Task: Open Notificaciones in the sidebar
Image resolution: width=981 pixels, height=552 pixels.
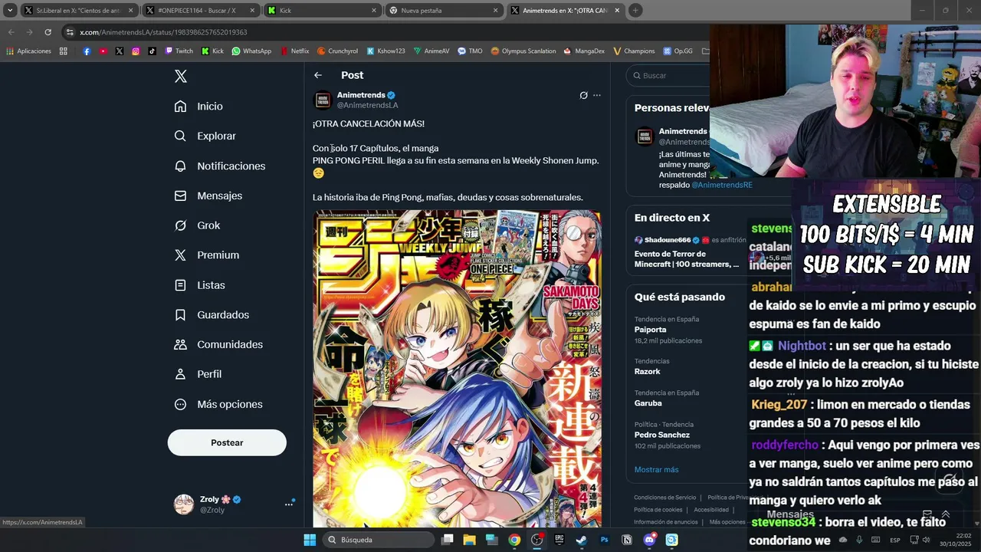Action: [x=219, y=166]
